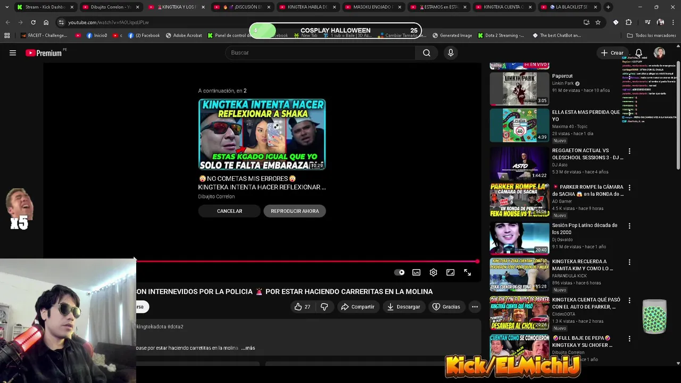Cancel the upcoming autoplay video
This screenshot has width=681, height=383.
coord(229,211)
